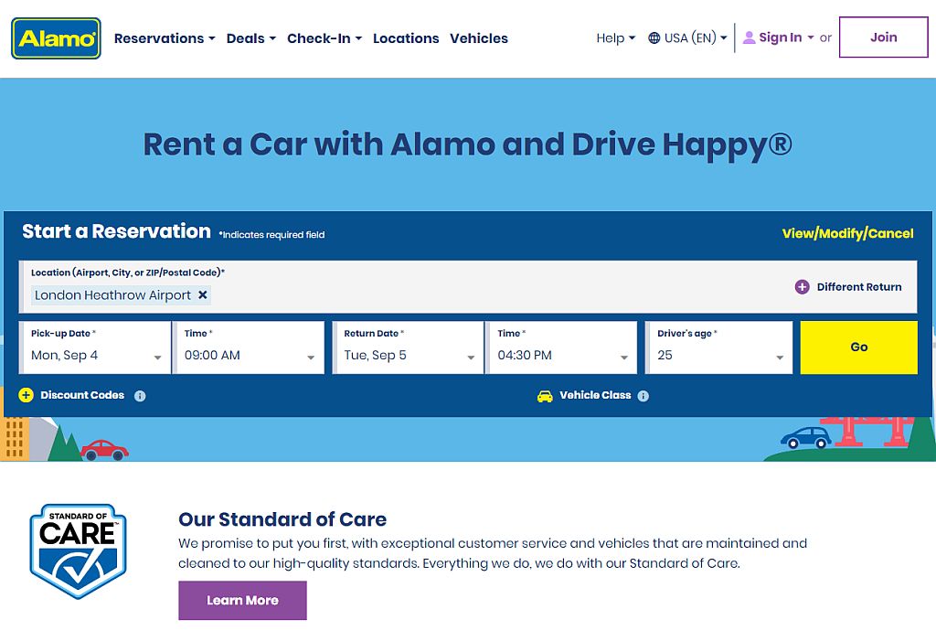This screenshot has width=936, height=641.
Task: Click the View/Modify/Cancel link
Action: (x=846, y=234)
